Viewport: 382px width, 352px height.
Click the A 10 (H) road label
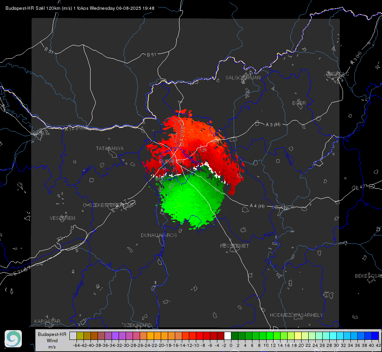(x=73, y=128)
